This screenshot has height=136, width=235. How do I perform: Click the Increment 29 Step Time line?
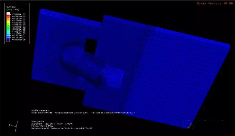pyautogui.click(x=51, y=124)
